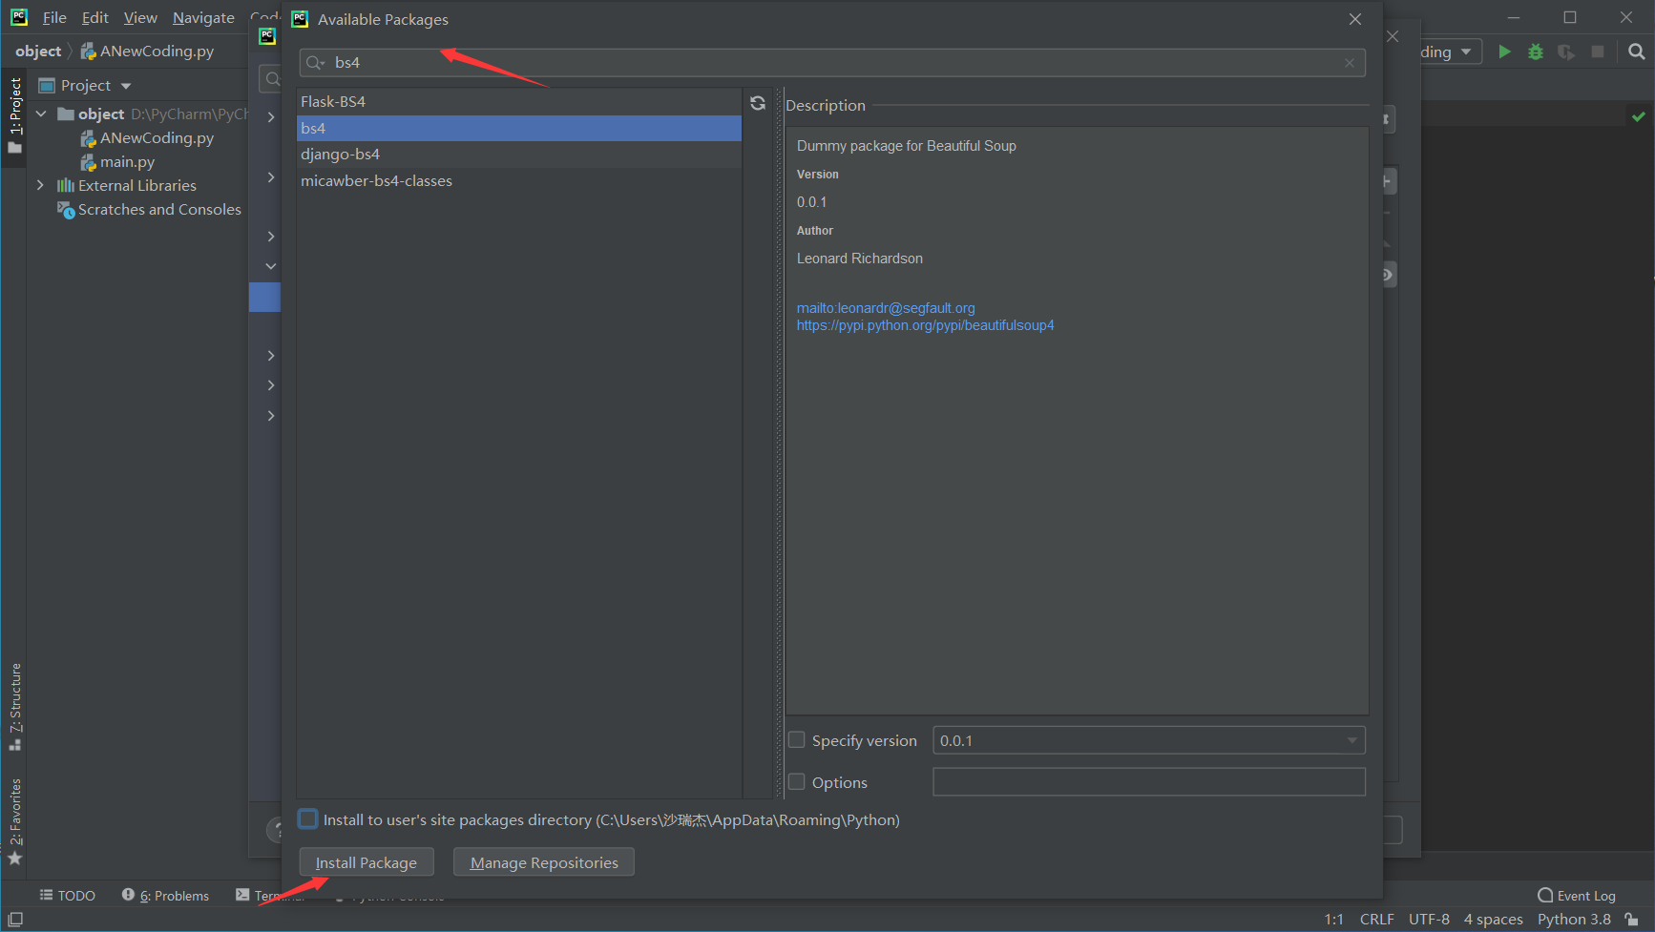Viewport: 1655px width, 932px height.
Task: Click the stop process icon
Action: tap(1598, 52)
